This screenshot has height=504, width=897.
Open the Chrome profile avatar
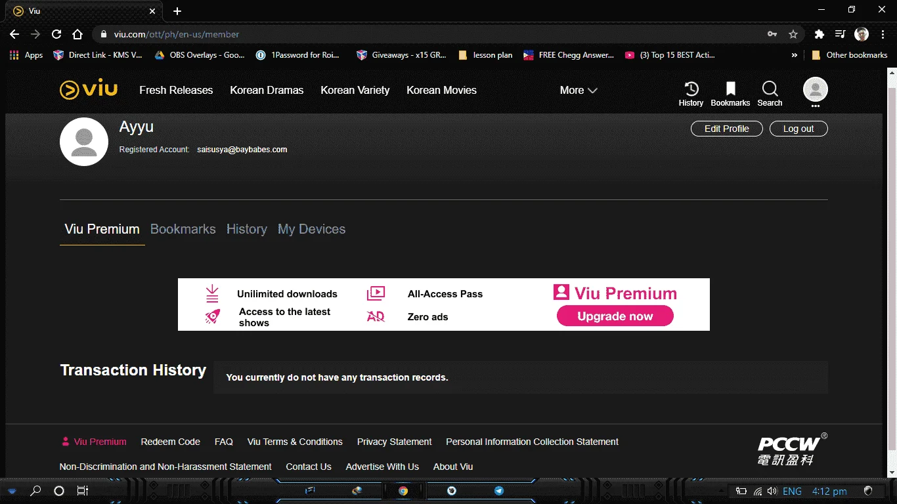click(x=862, y=34)
